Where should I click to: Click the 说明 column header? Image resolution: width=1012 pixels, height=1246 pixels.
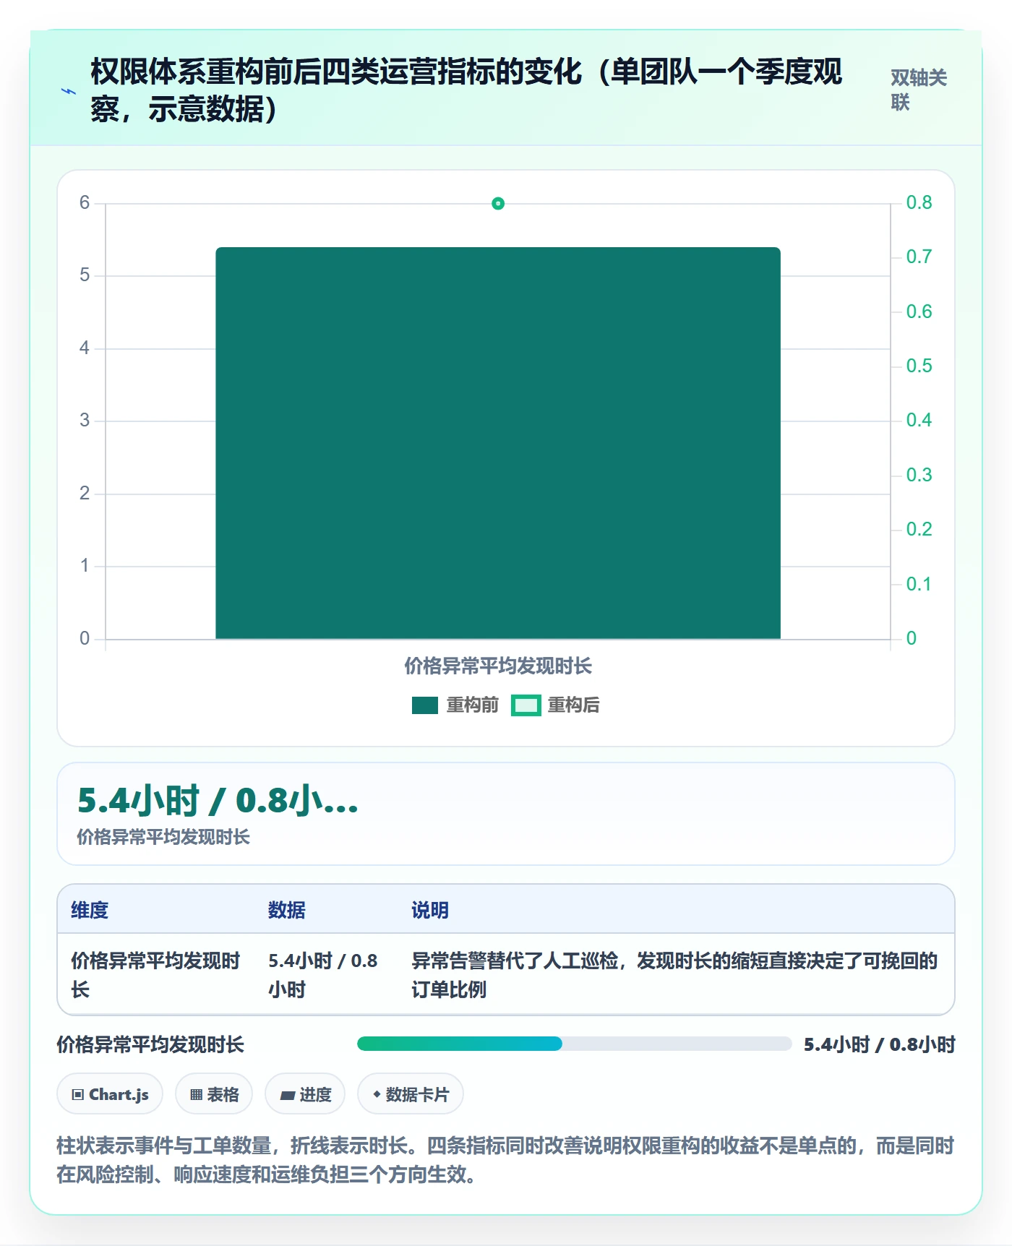(x=430, y=910)
